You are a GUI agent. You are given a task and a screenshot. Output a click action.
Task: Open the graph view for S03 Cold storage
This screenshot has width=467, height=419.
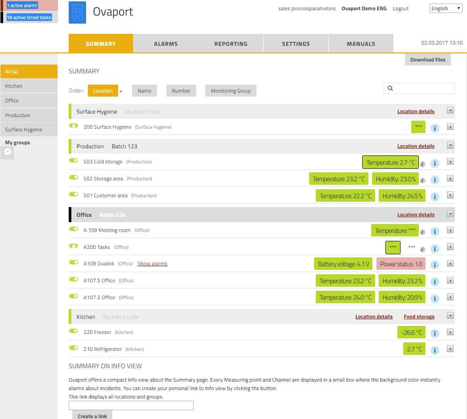[450, 163]
